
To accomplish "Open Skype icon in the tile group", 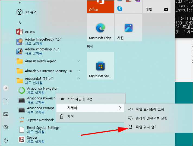I will [120, 9].
